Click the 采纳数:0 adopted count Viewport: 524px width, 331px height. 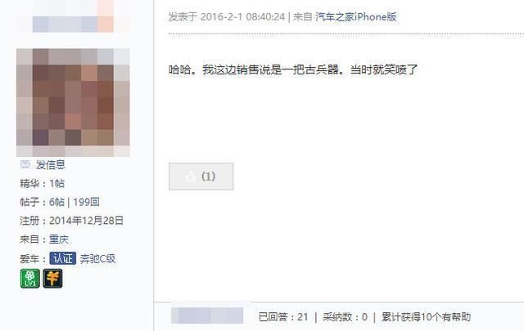pyautogui.click(x=345, y=316)
